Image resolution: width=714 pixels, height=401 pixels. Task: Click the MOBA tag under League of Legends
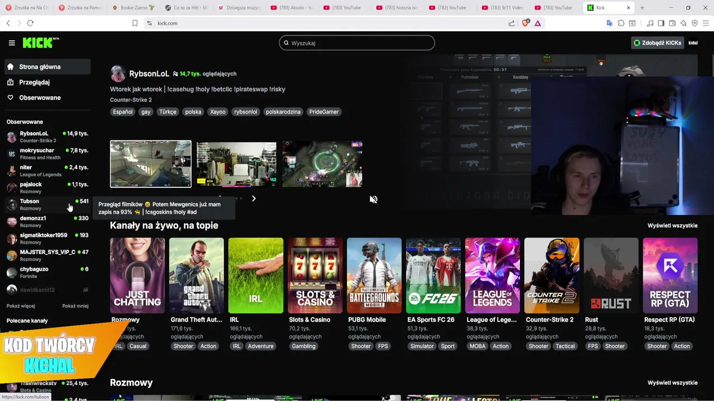[x=477, y=346]
